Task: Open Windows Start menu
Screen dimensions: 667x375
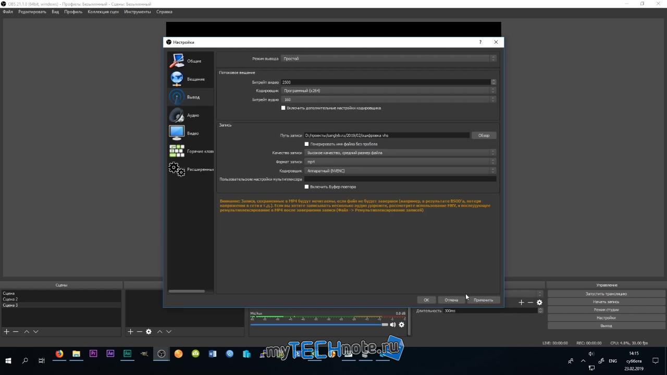Action: [x=8, y=360]
